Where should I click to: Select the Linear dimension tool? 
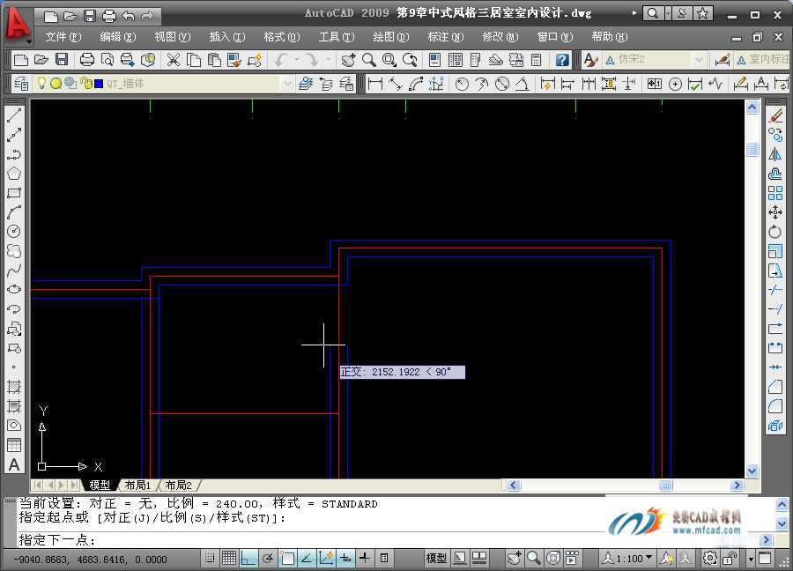coord(375,84)
